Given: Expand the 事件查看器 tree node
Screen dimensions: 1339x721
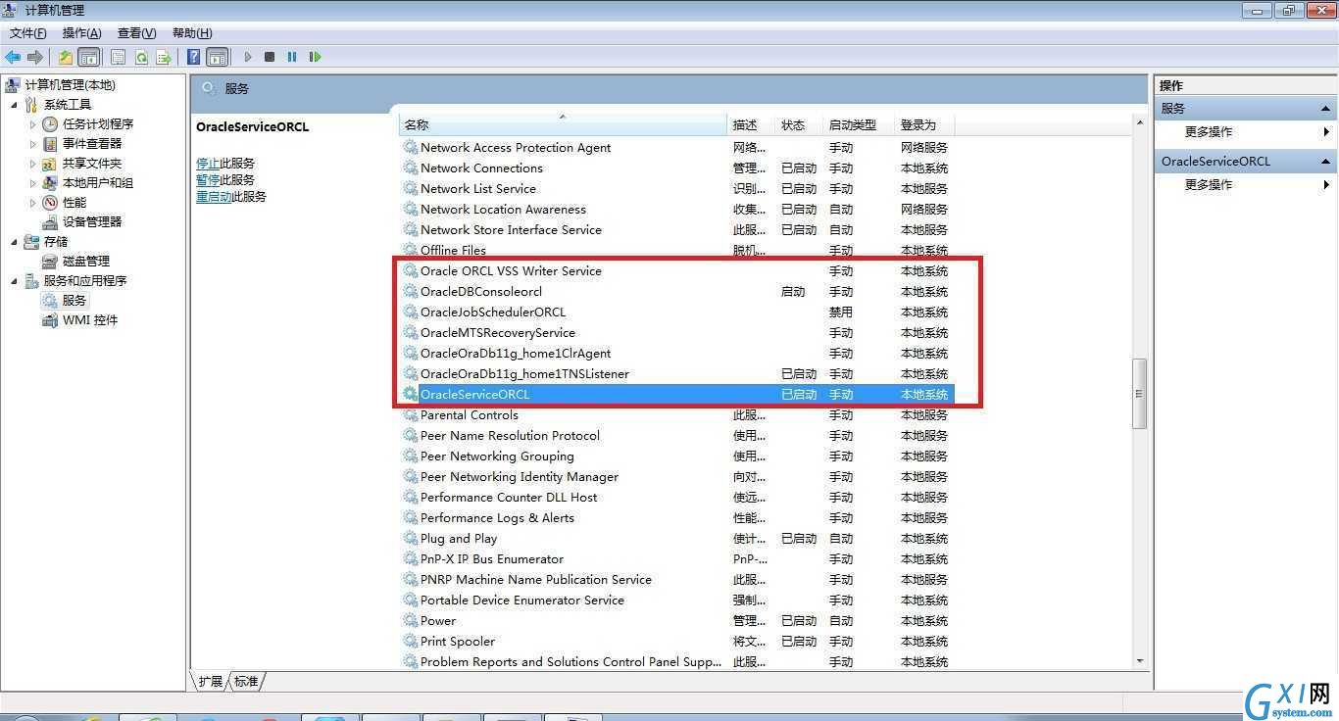Looking at the screenshot, I should 32,144.
